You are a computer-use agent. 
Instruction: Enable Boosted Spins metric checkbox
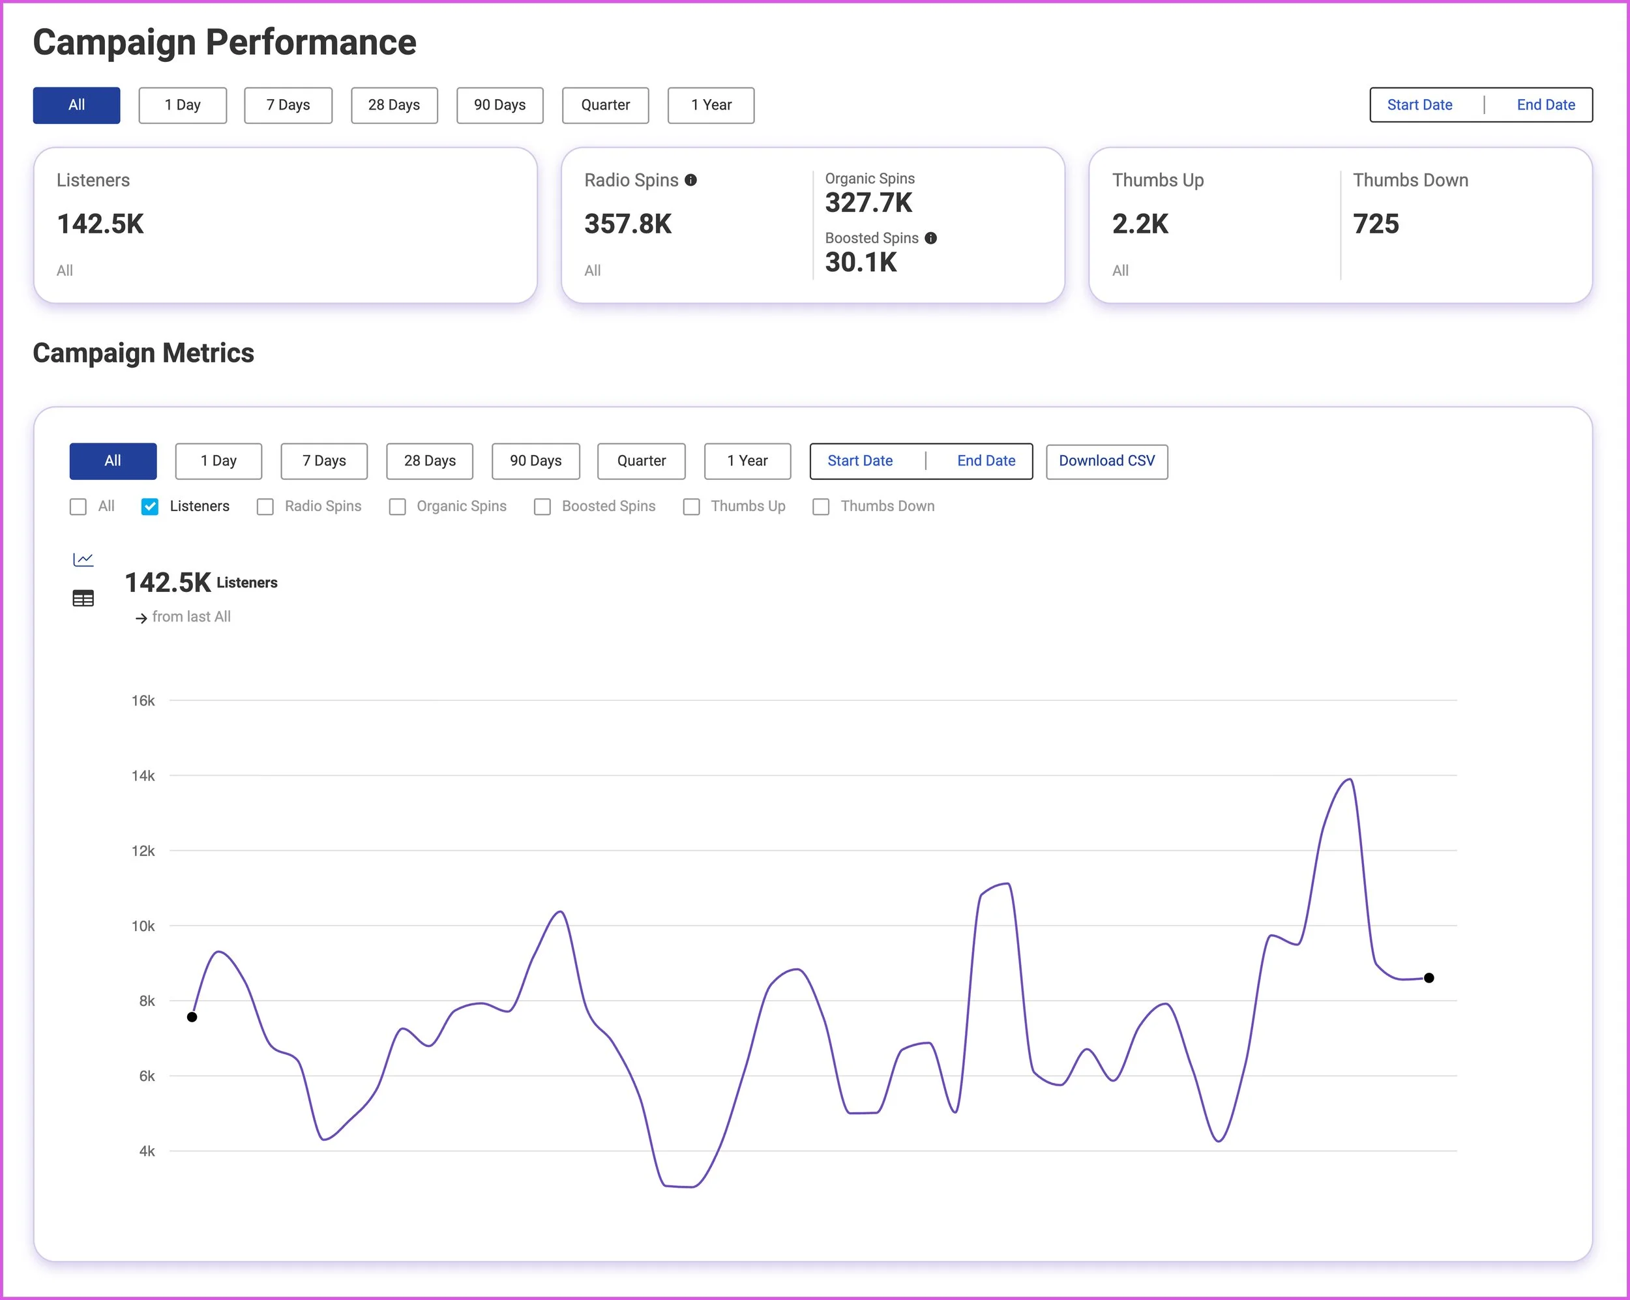(x=542, y=507)
